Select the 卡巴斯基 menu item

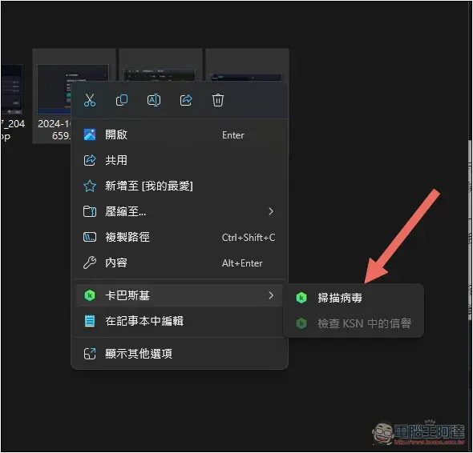180,295
